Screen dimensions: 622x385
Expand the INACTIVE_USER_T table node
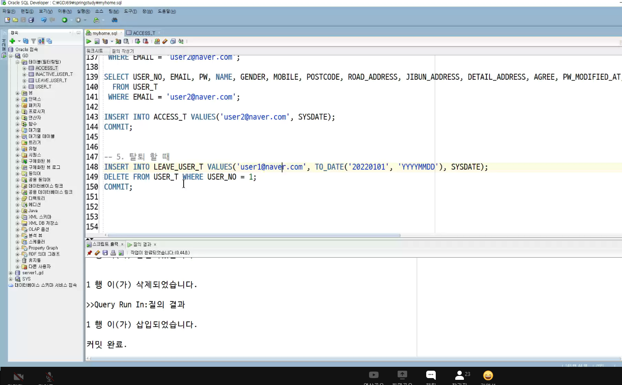pyautogui.click(x=25, y=74)
